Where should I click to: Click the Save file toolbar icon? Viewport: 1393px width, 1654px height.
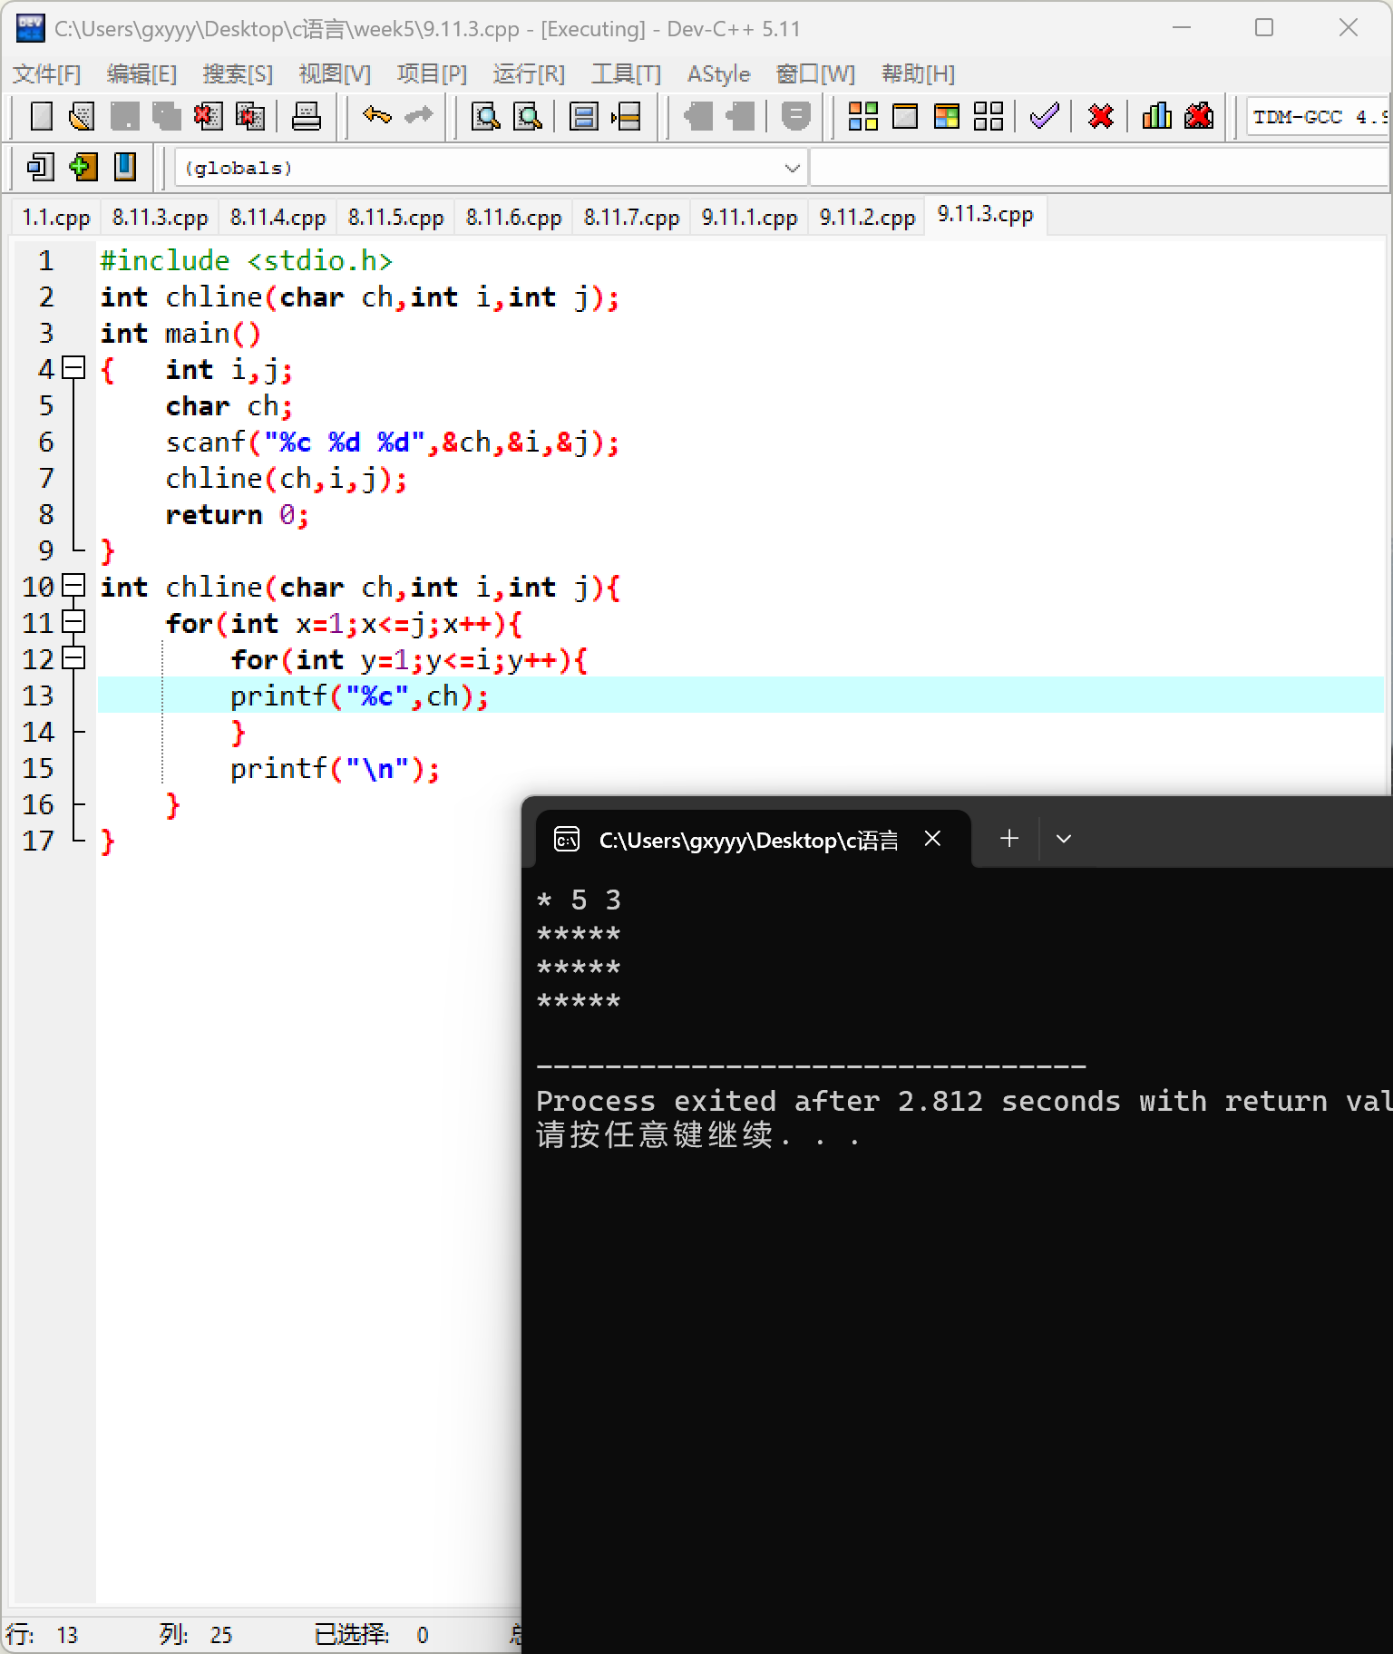click(125, 116)
